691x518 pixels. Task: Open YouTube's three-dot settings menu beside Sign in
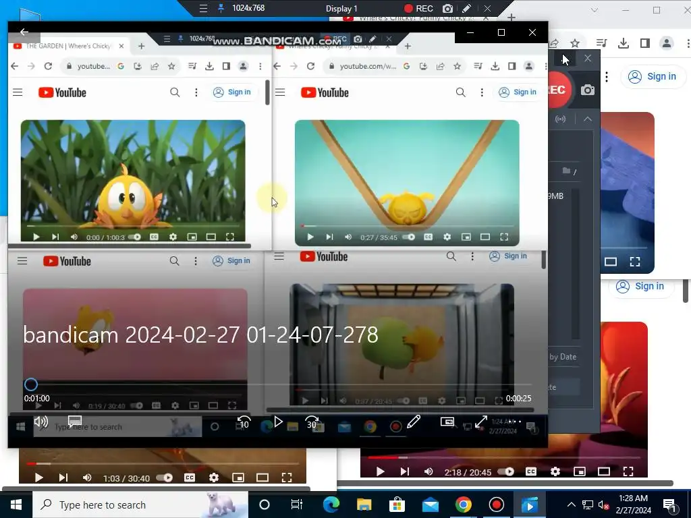tap(607, 77)
